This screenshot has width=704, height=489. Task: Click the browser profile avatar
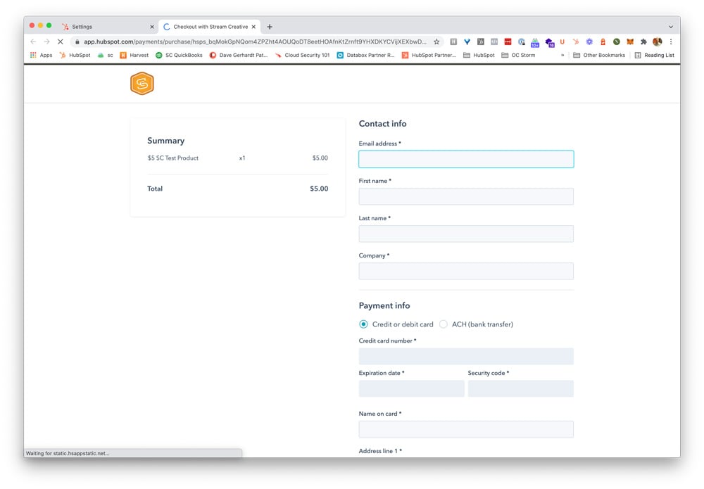click(x=656, y=42)
